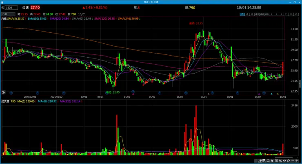This screenshot has width=302, height=164.
Task: Expand the double-chevron side panel button
Action: 3,92
